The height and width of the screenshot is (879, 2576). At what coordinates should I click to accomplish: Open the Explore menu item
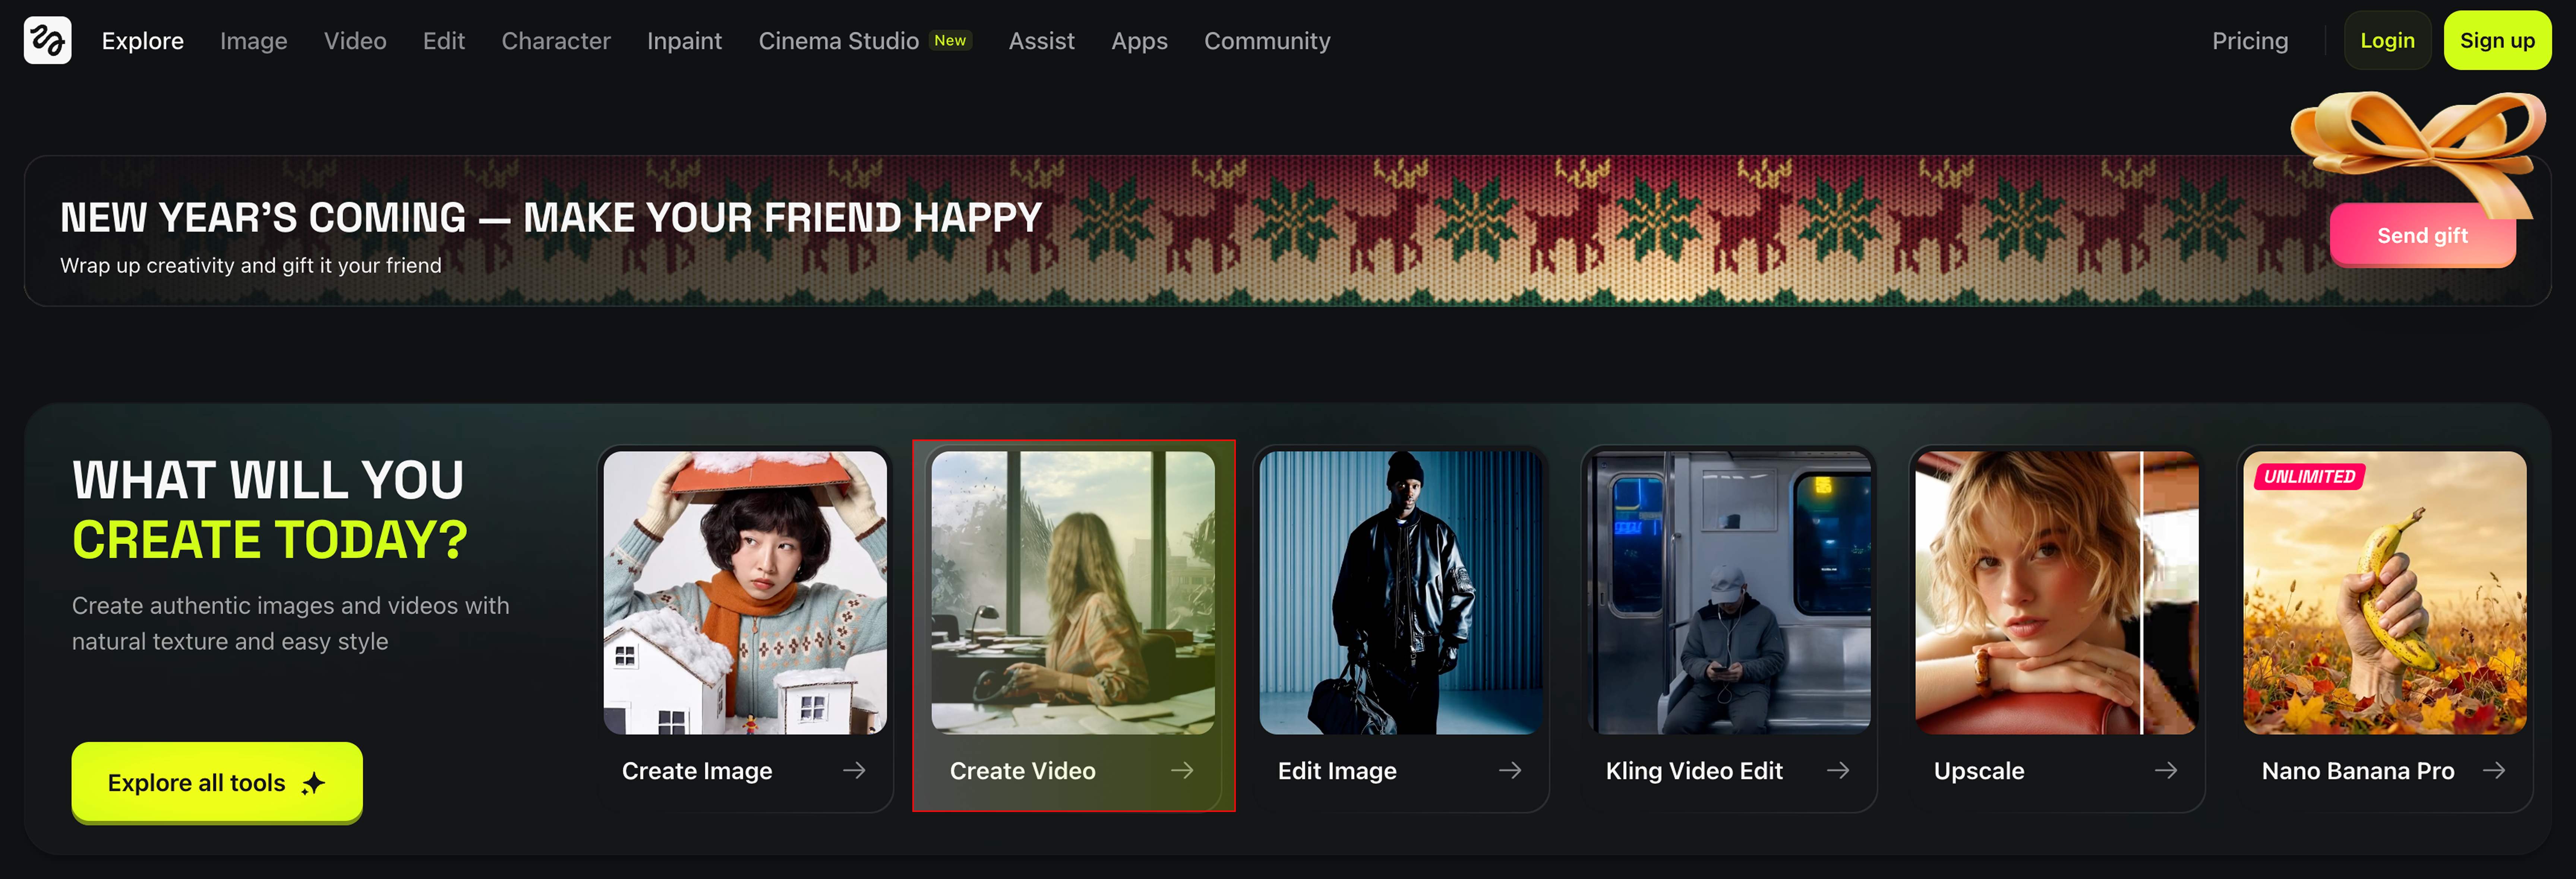(142, 40)
